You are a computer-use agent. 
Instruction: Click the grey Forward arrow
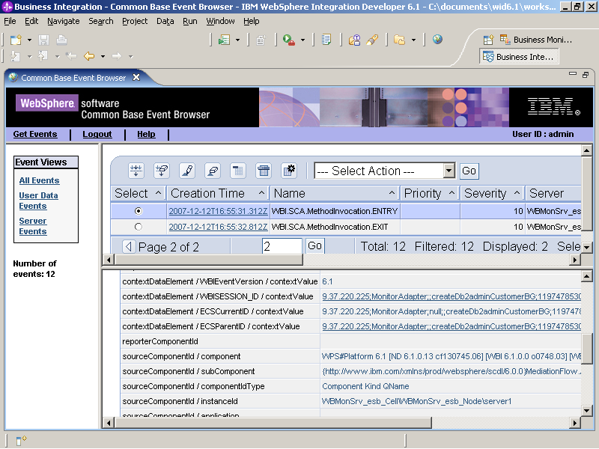117,57
